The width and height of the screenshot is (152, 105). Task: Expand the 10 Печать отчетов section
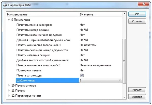coord(9,86)
